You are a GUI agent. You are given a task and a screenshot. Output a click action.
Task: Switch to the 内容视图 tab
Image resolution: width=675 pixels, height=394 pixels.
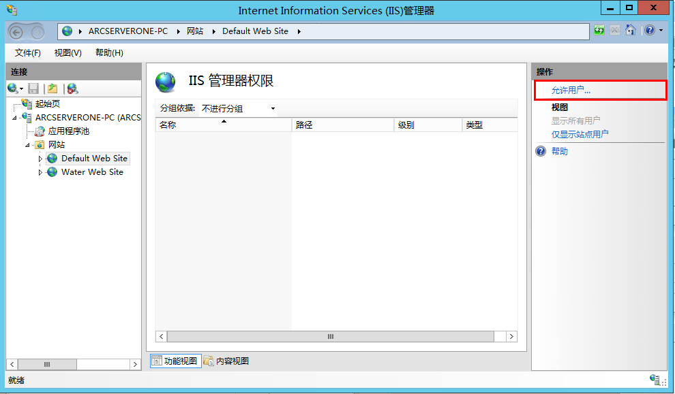pos(227,361)
